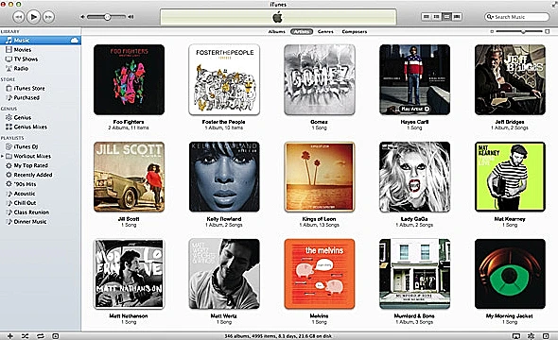
Task: Open the Albums tab
Action: pyautogui.click(x=276, y=31)
